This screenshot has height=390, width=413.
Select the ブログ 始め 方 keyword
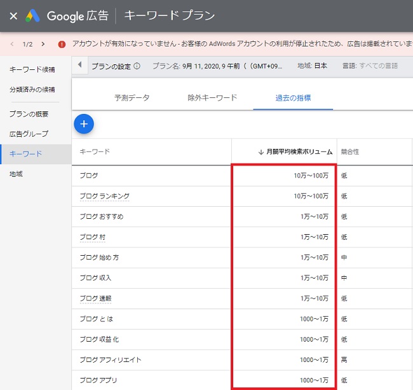pyautogui.click(x=99, y=258)
